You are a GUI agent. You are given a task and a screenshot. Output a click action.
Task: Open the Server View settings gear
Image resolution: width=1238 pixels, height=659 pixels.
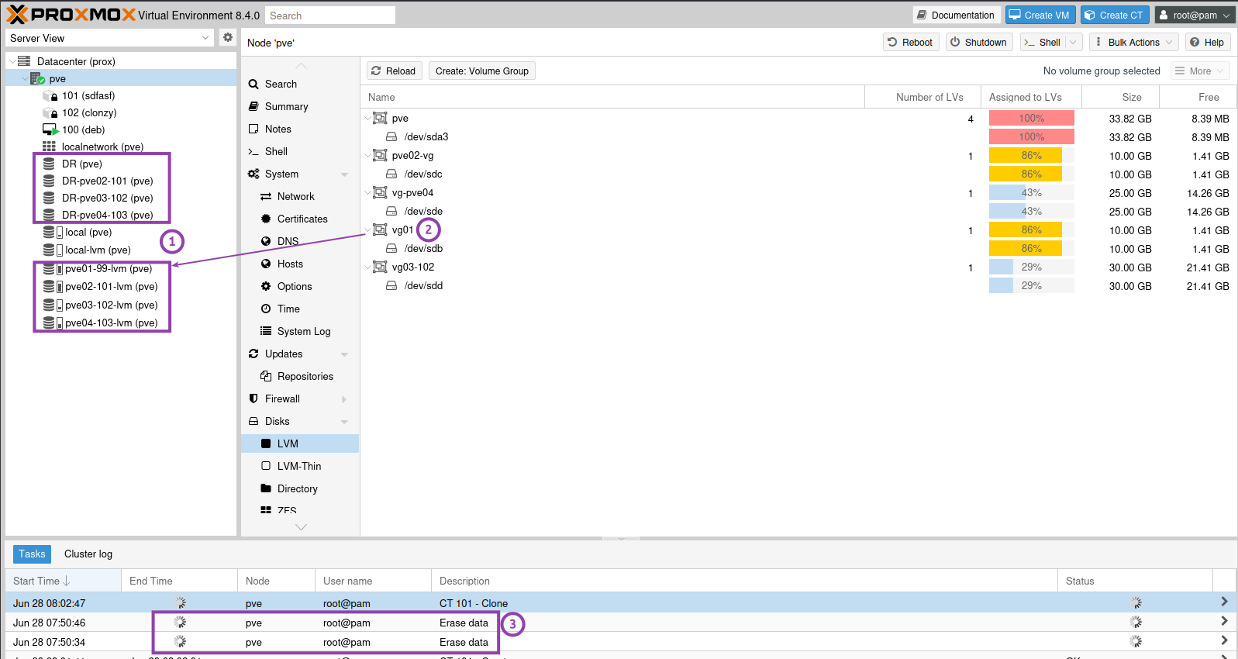coord(227,37)
